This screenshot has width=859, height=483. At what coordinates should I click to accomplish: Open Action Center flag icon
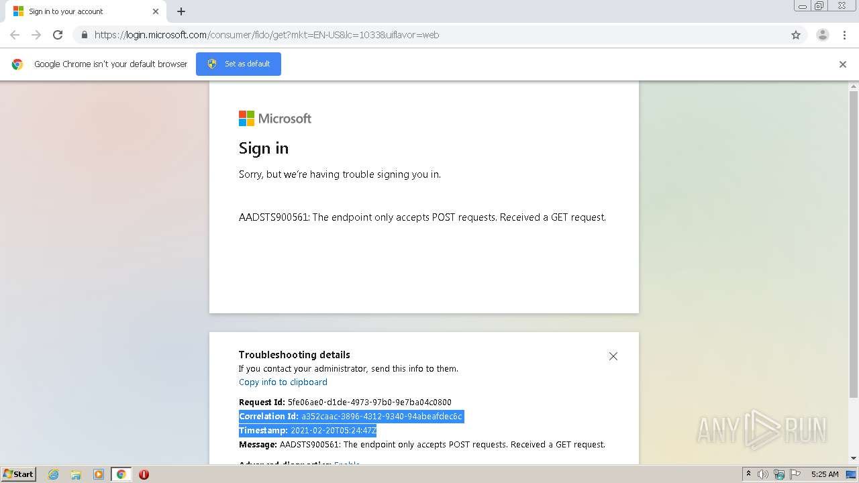pos(795,474)
